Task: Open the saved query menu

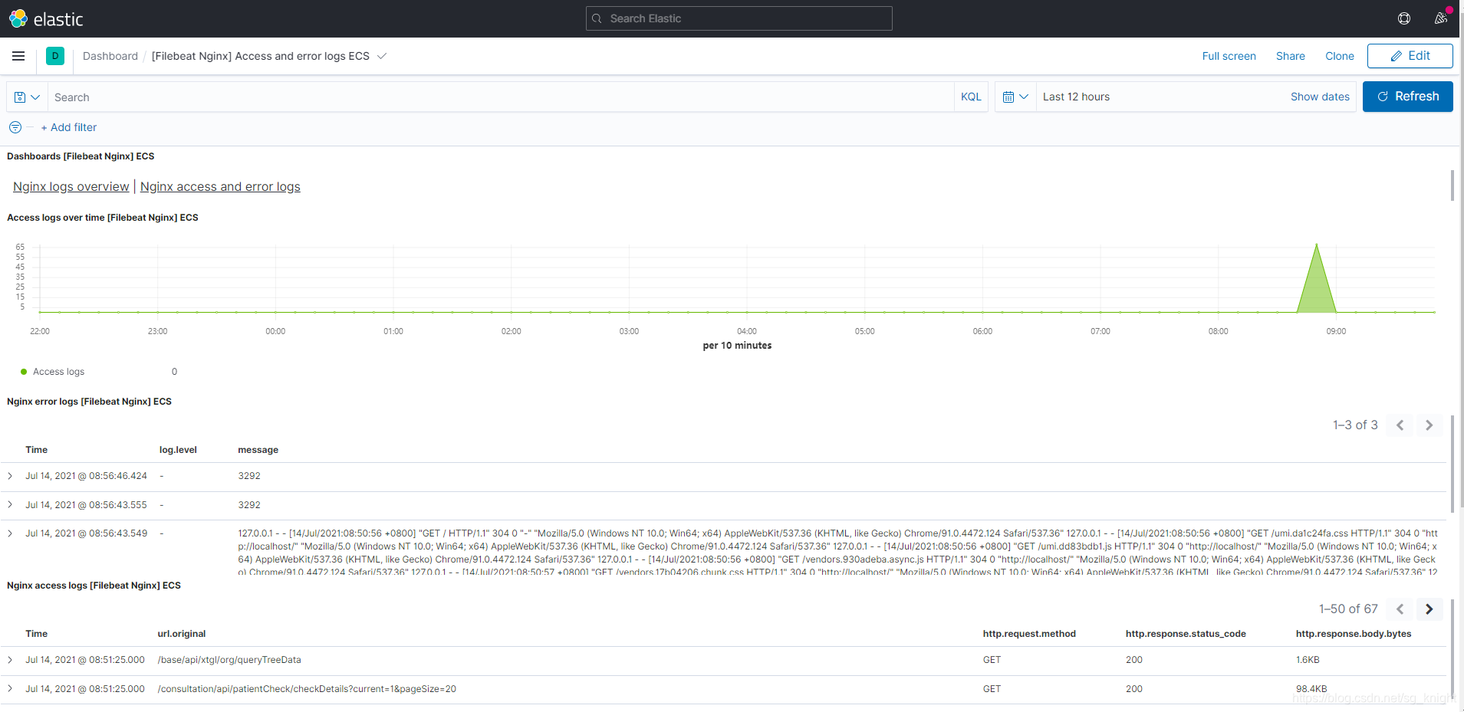Action: tap(27, 97)
